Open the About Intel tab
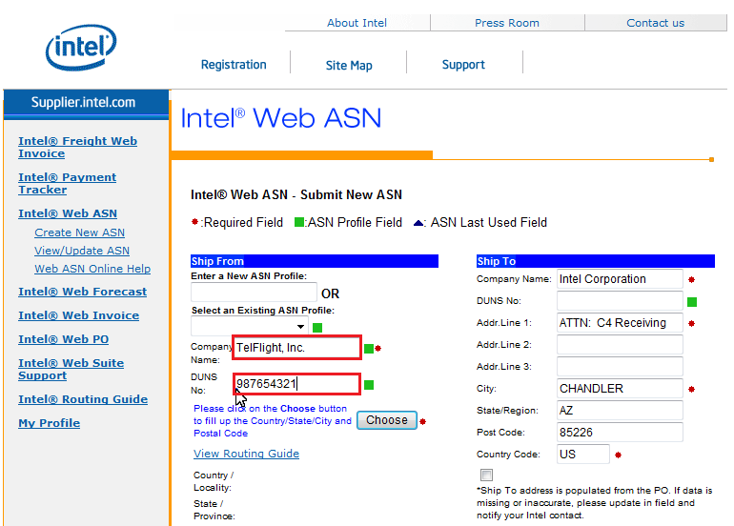The width and height of the screenshot is (734, 526). pos(357,23)
